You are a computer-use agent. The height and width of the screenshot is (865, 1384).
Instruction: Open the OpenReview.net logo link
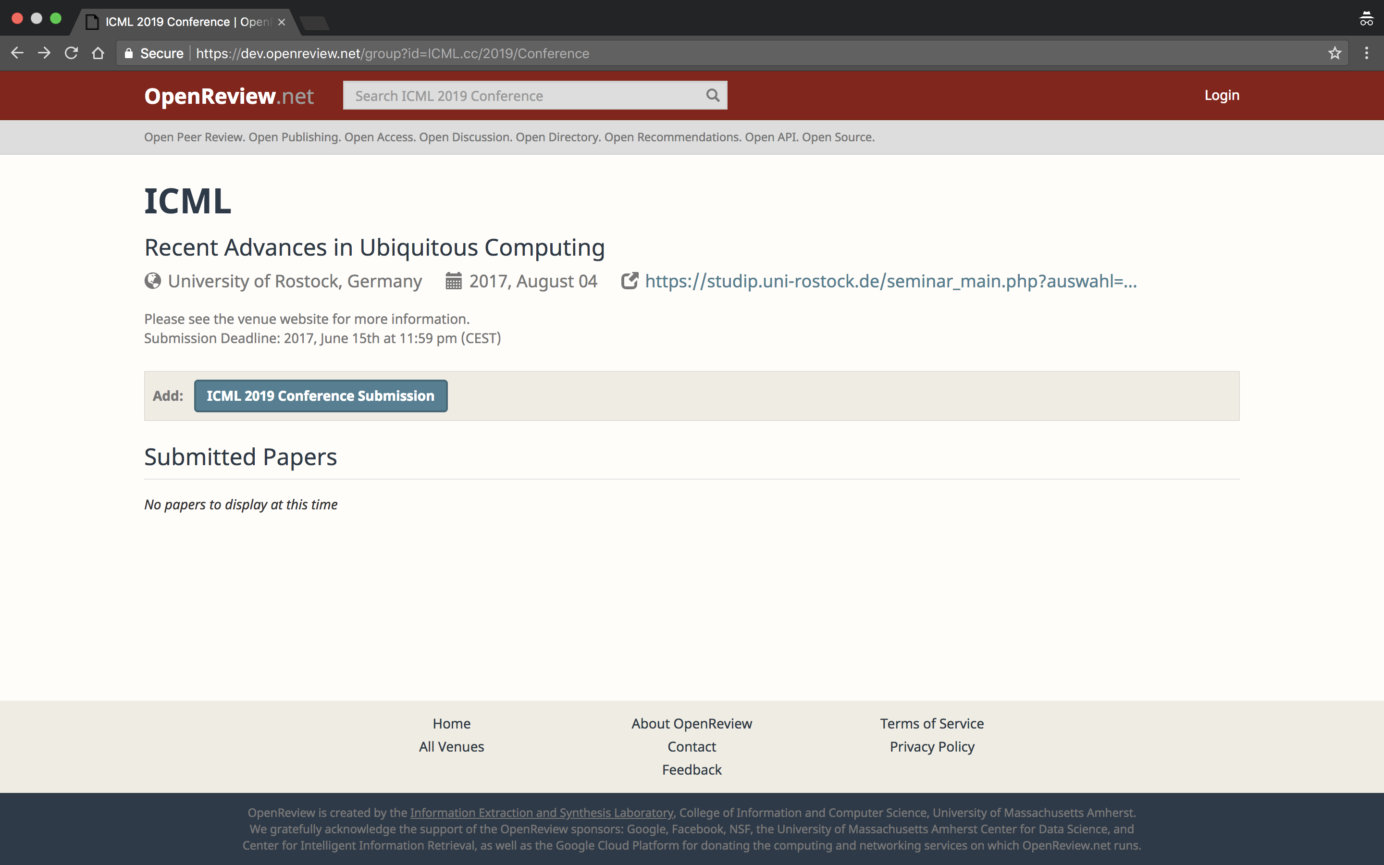(x=229, y=96)
